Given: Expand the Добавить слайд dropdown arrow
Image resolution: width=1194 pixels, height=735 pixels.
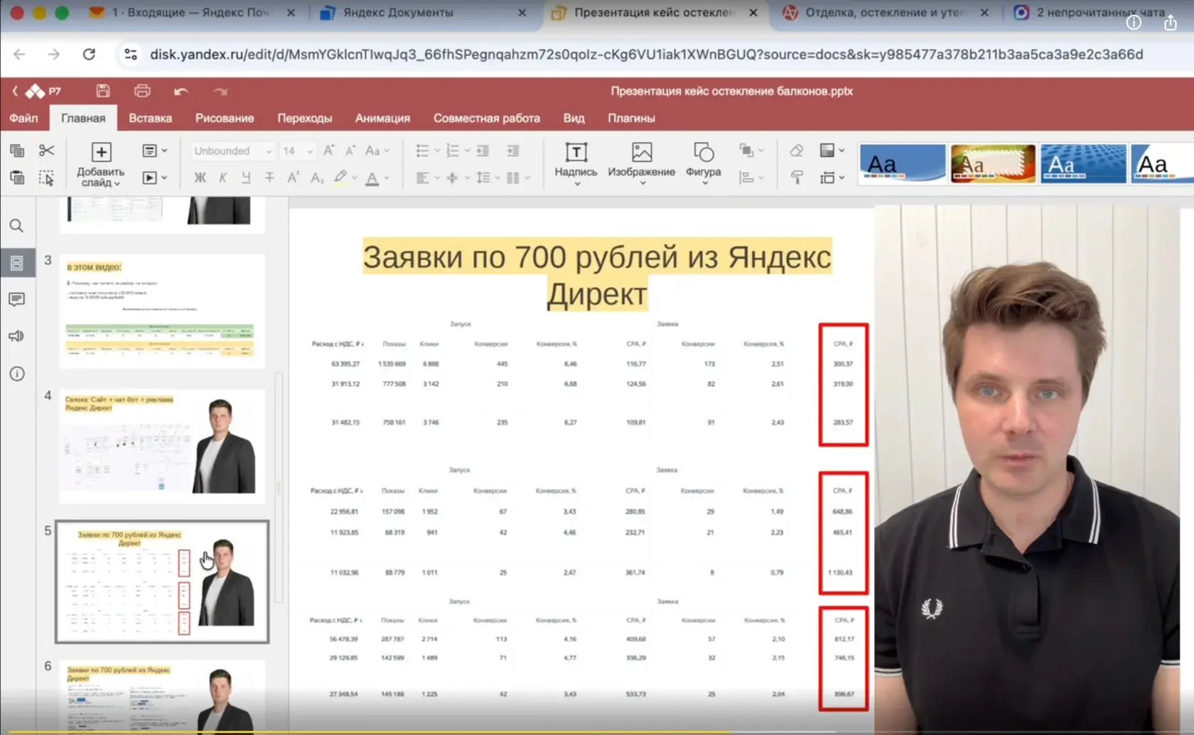Looking at the screenshot, I should pyautogui.click(x=117, y=183).
